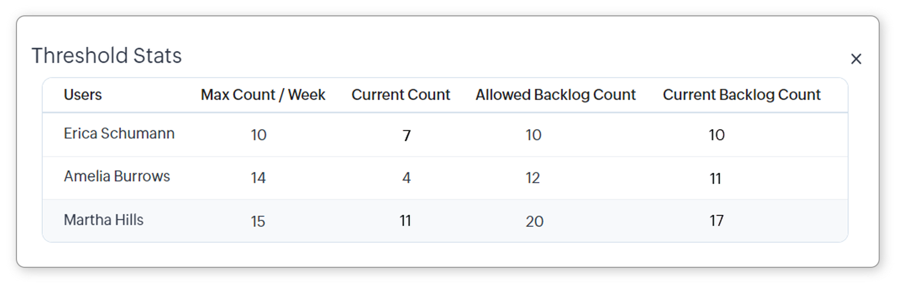Select the Amelia Burrows user row
The image size is (898, 292).
pyautogui.click(x=117, y=176)
